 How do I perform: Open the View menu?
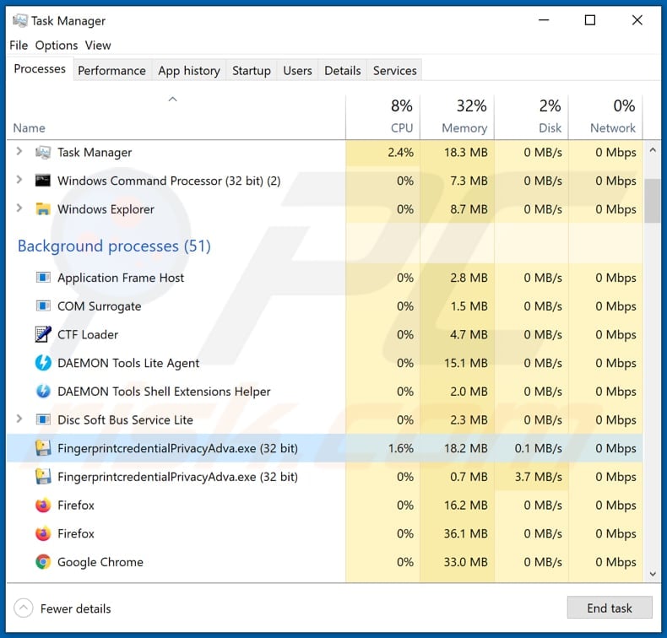pos(98,45)
